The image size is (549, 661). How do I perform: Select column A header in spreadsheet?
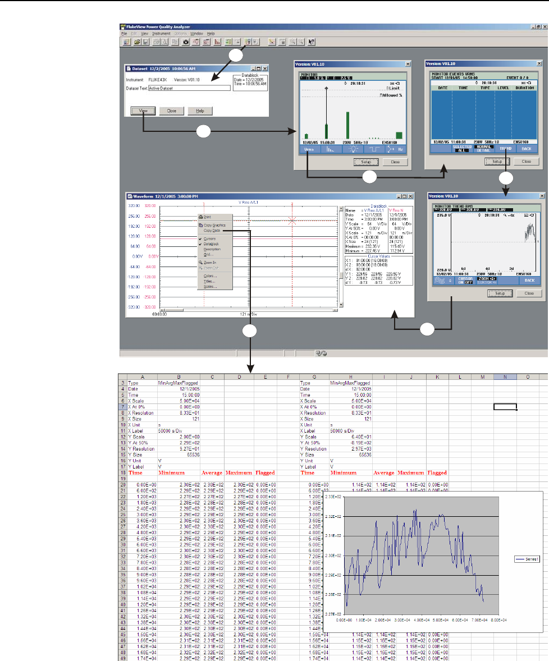click(142, 377)
